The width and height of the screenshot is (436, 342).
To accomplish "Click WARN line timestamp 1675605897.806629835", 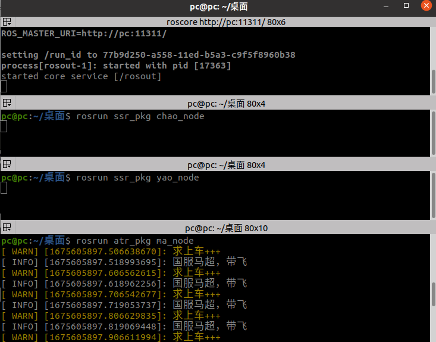I will coord(103,316).
